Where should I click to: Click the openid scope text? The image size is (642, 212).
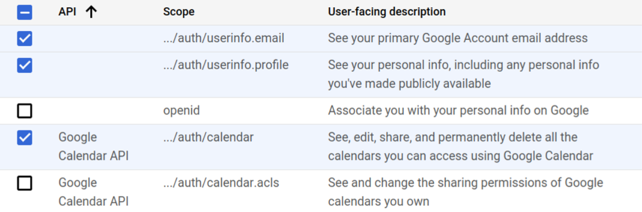click(181, 111)
